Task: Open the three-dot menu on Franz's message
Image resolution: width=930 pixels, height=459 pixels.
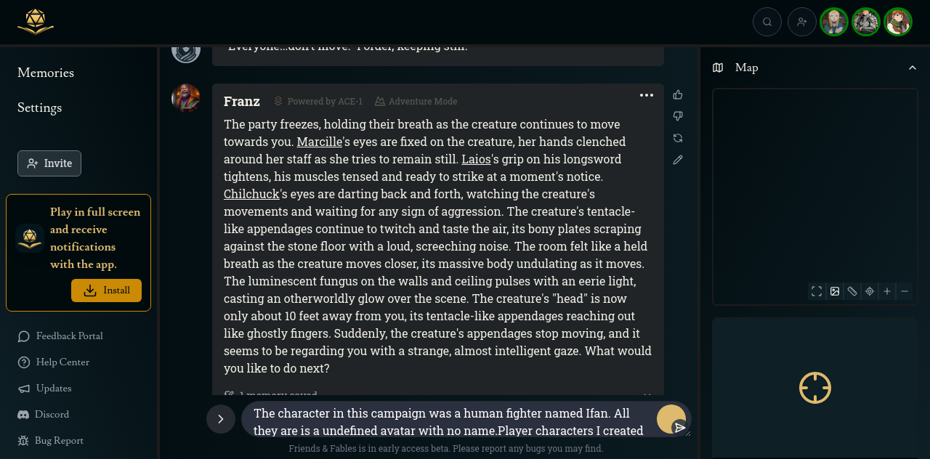Action: pyautogui.click(x=647, y=95)
